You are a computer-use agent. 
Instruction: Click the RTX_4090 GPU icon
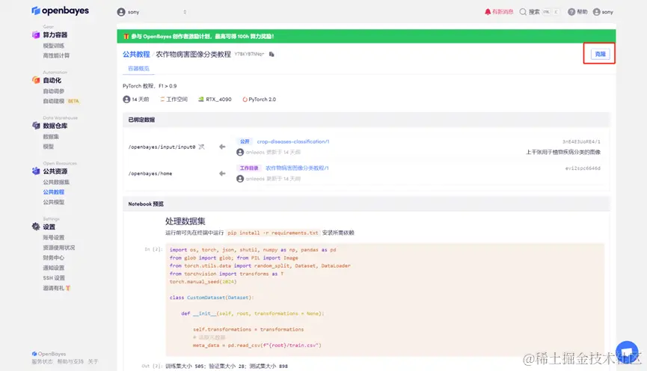[201, 99]
